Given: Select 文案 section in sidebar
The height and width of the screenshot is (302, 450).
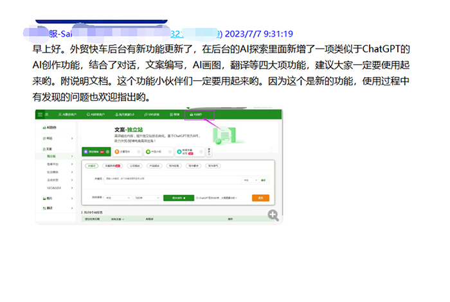Looking at the screenshot, I should point(48,149).
